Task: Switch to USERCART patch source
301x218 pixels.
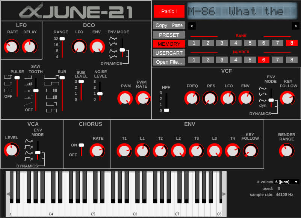Action: [169, 53]
